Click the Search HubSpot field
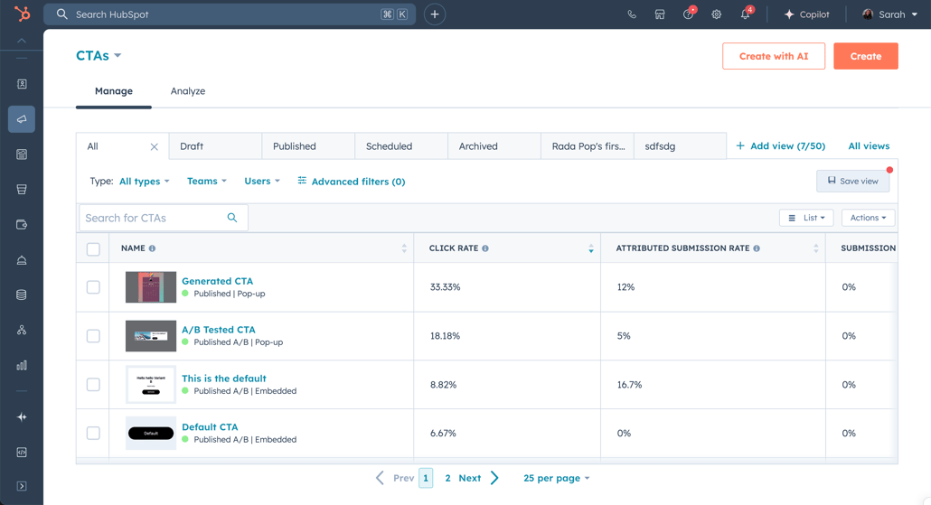The width and height of the screenshot is (931, 505). point(230,14)
